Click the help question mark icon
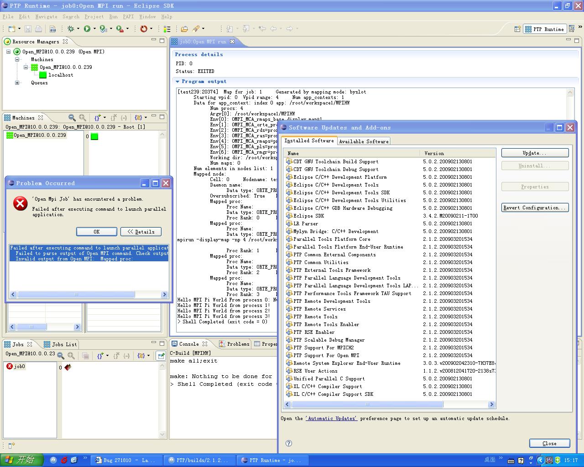 point(288,443)
